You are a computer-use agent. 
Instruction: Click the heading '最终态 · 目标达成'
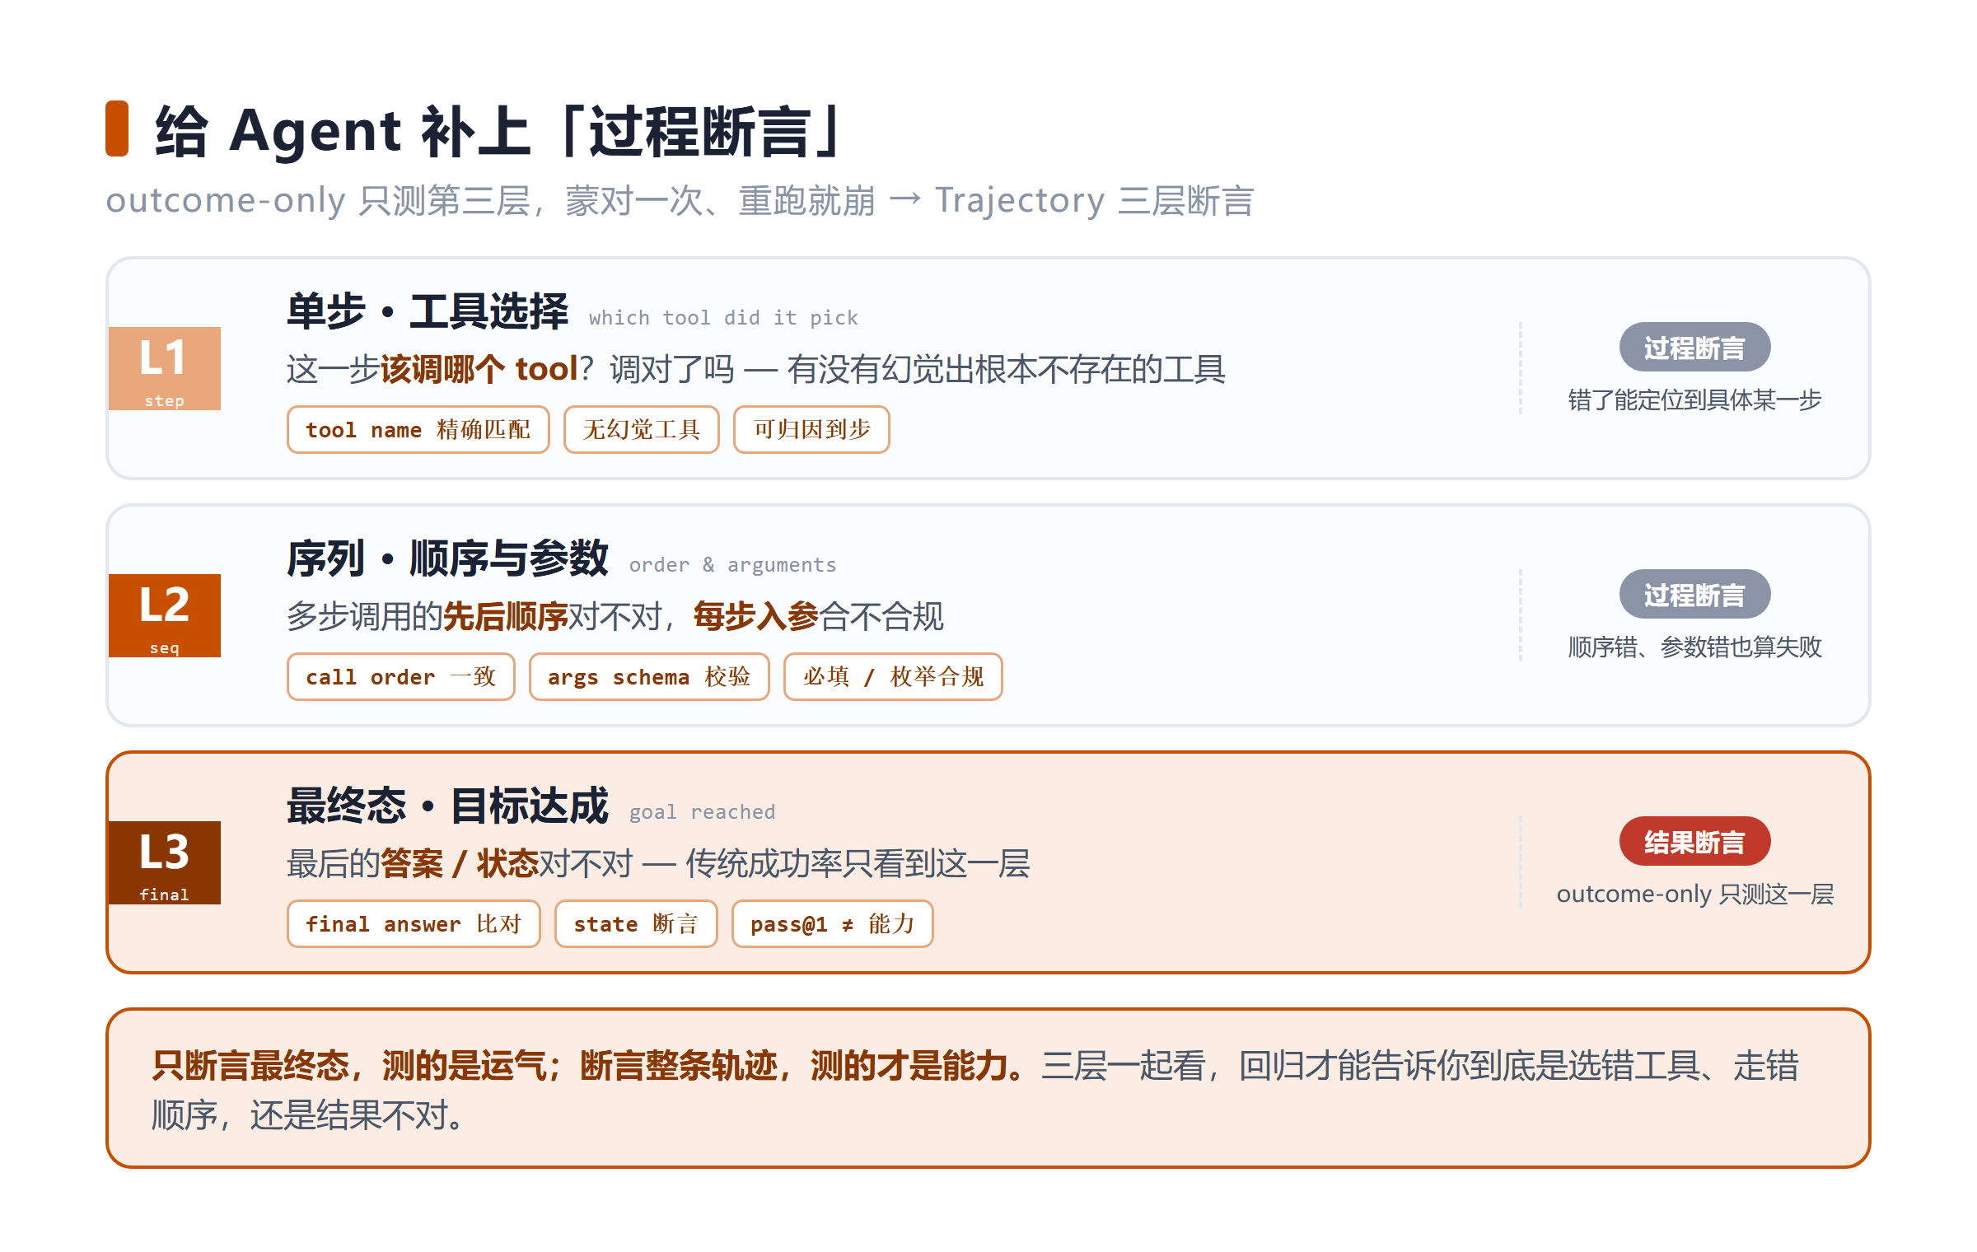pyautogui.click(x=447, y=806)
